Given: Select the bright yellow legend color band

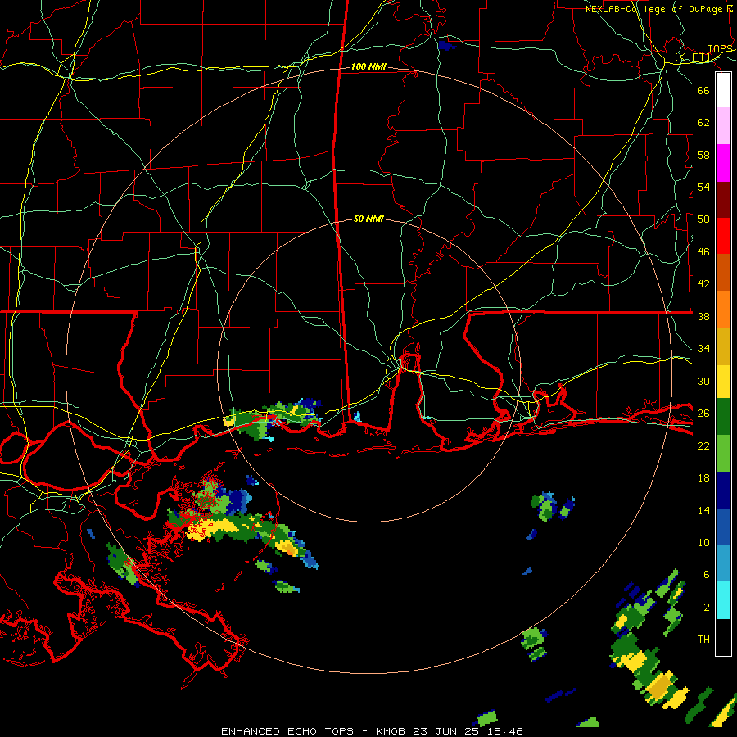Looking at the screenshot, I should tap(723, 382).
